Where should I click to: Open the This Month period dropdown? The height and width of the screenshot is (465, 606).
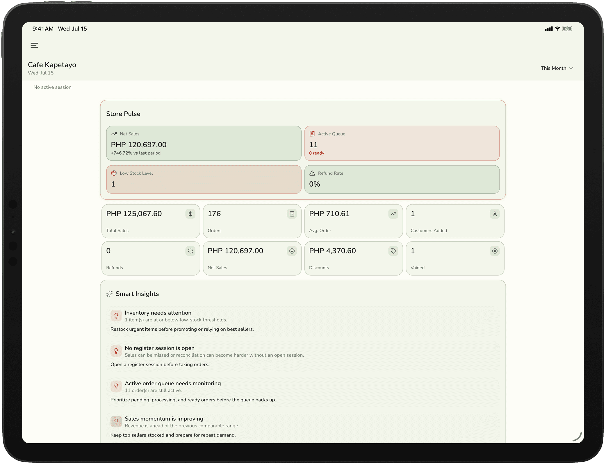point(557,68)
